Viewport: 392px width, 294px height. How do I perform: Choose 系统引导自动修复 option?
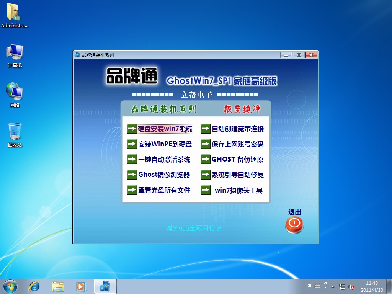click(238, 175)
